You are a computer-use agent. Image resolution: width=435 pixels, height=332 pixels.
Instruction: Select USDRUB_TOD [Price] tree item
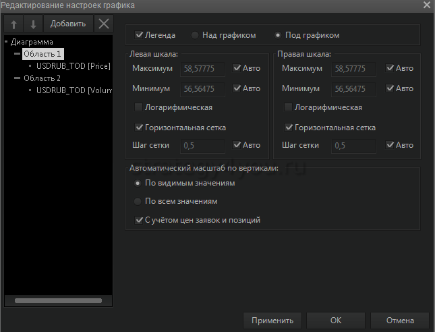pos(71,66)
